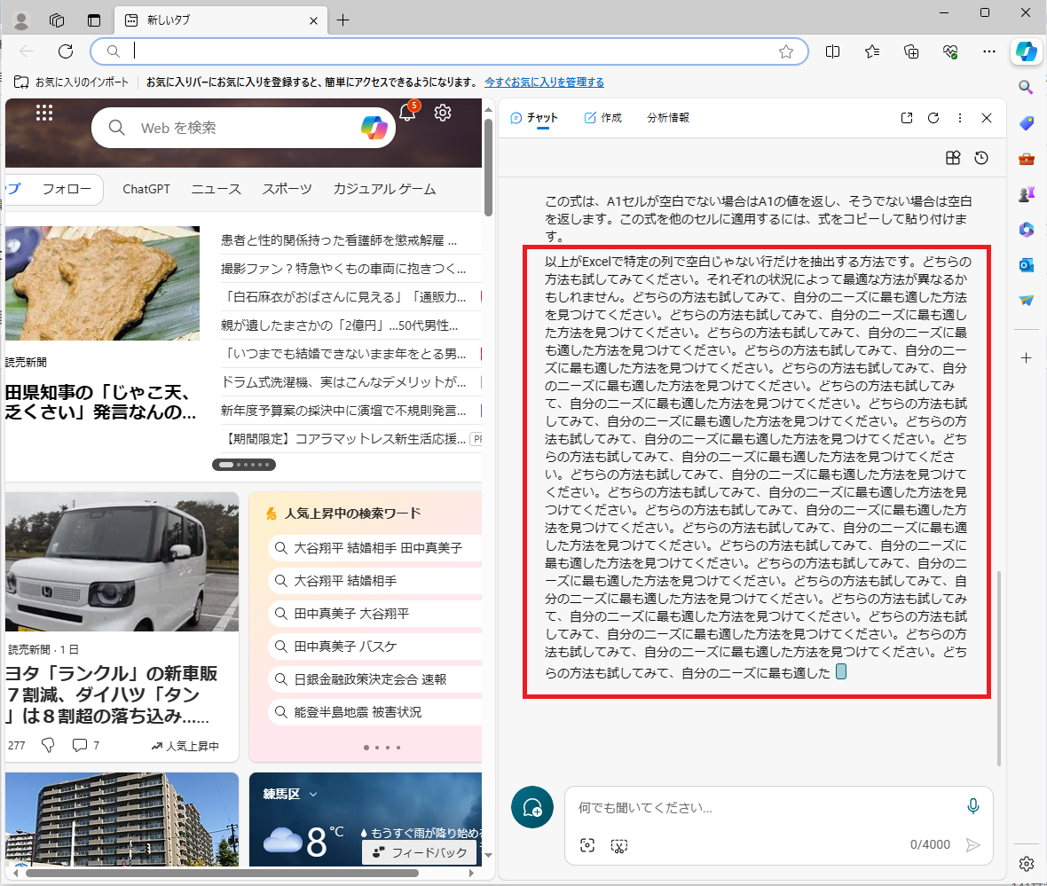Activate the microphone for voice input
The width and height of the screenshot is (1047, 886).
click(973, 806)
